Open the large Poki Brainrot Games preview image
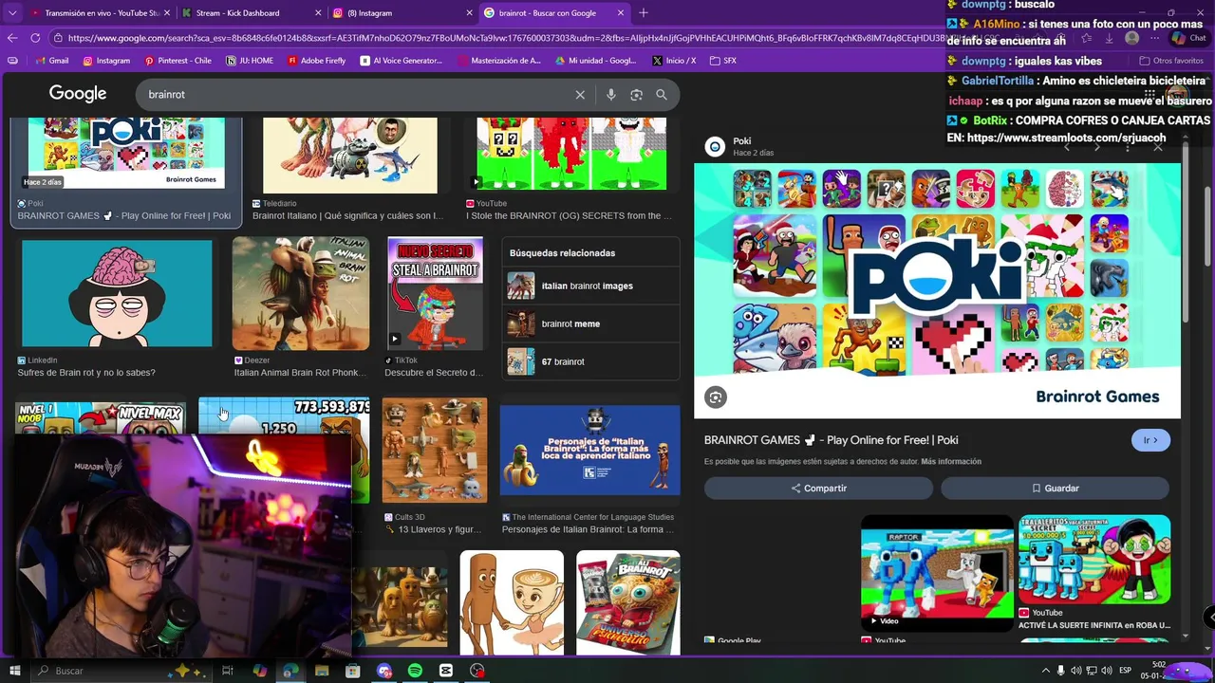 pyautogui.click(x=937, y=290)
